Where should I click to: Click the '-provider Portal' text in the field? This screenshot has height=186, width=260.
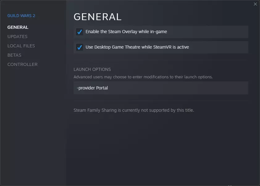click(92, 88)
